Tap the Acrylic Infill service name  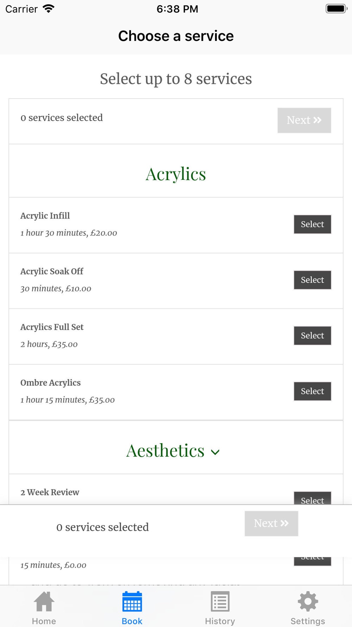pos(45,216)
